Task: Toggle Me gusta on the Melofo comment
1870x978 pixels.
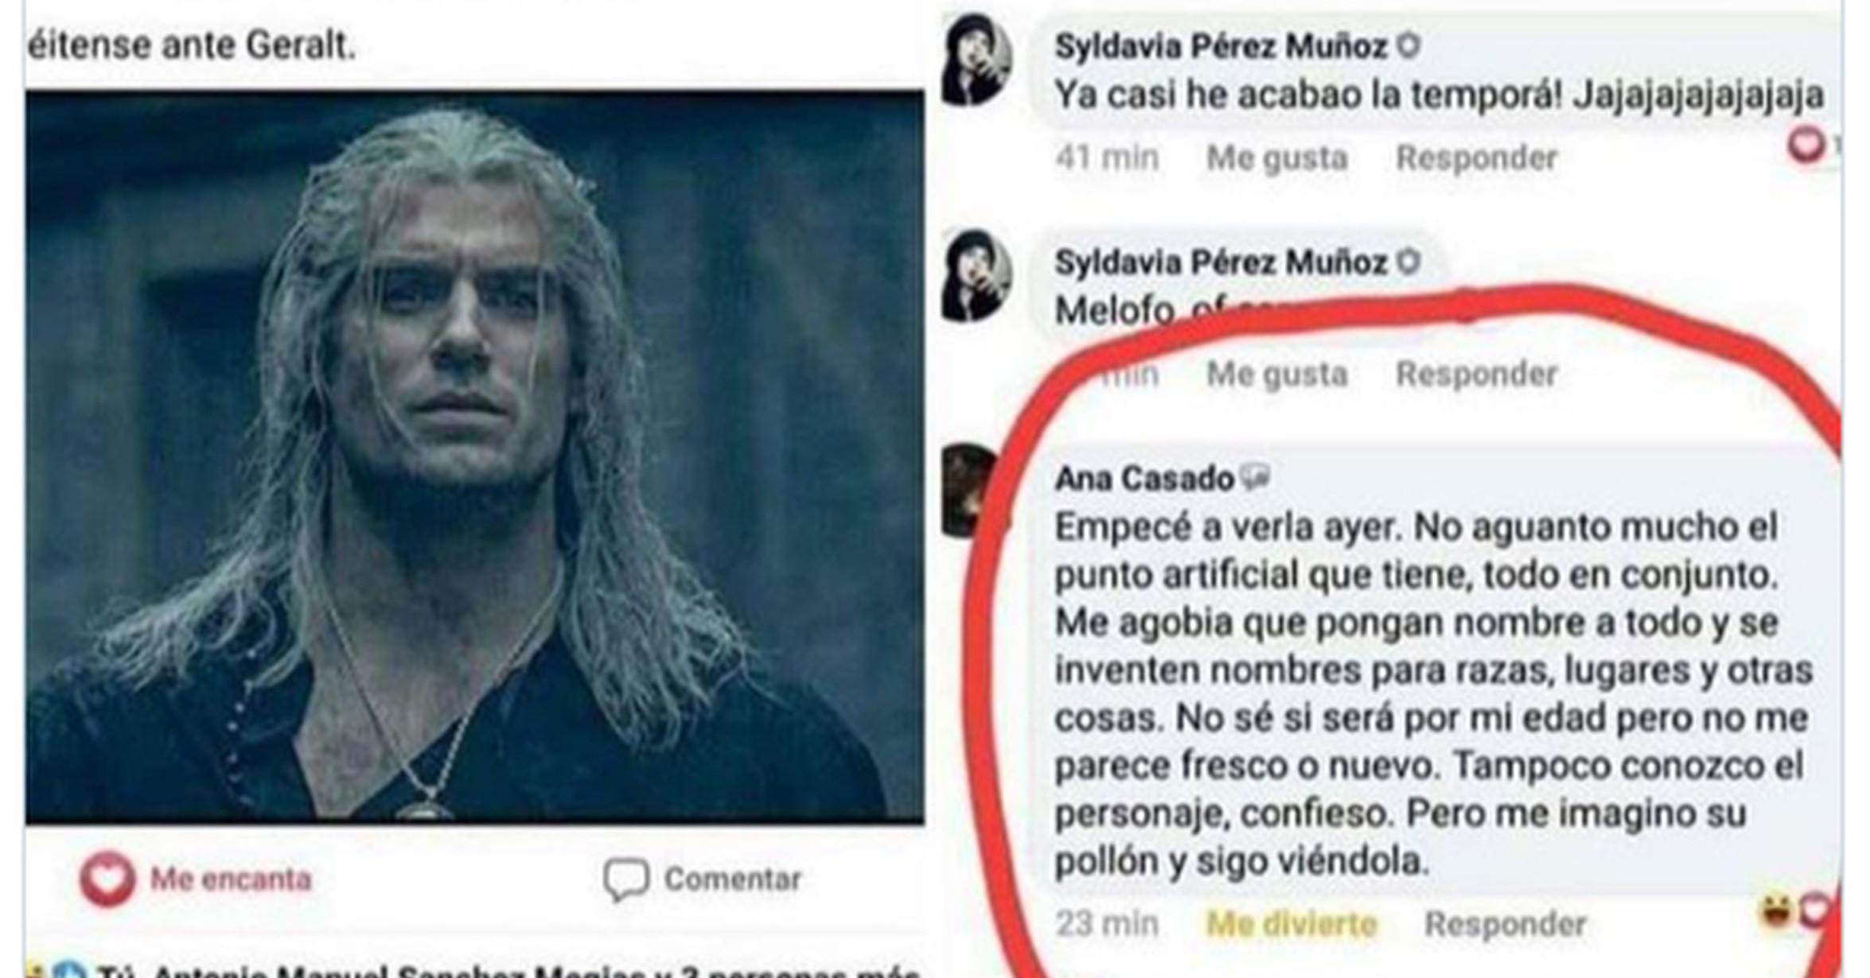Action: pyautogui.click(x=1277, y=374)
